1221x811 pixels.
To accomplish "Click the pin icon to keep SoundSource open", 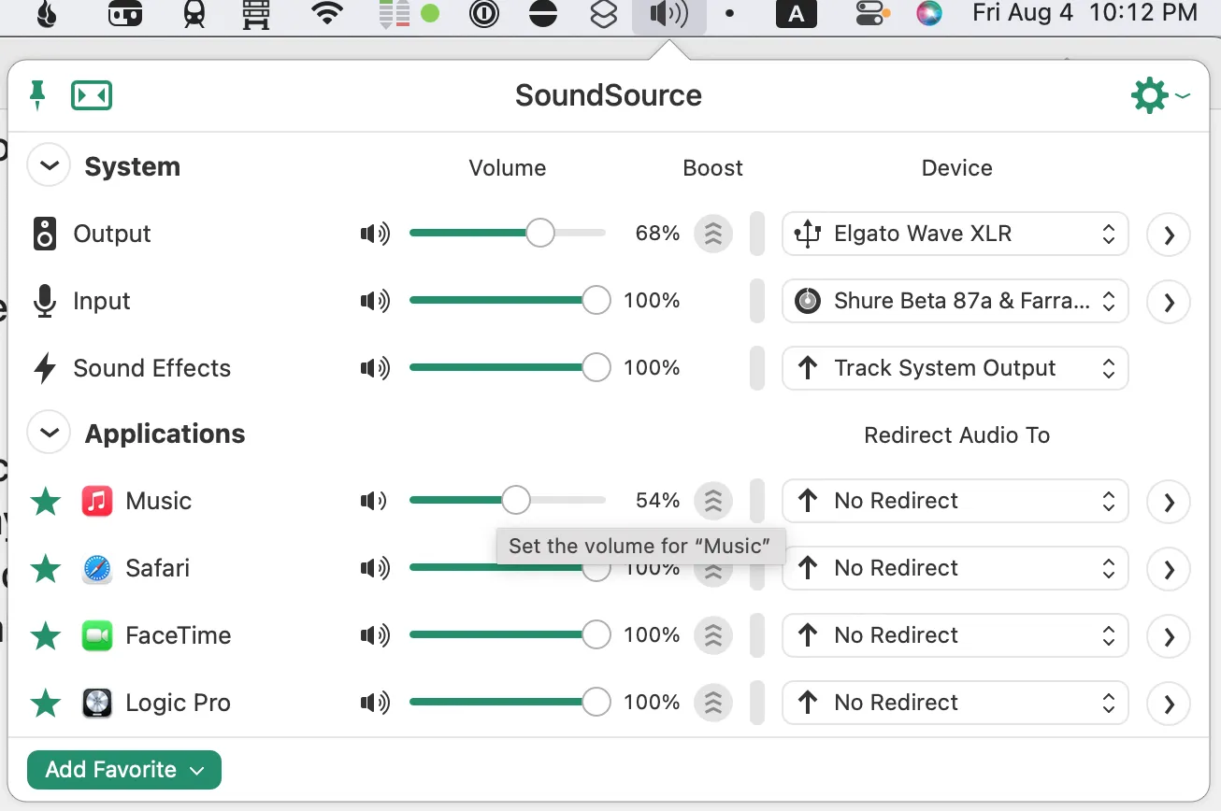I will [37, 94].
